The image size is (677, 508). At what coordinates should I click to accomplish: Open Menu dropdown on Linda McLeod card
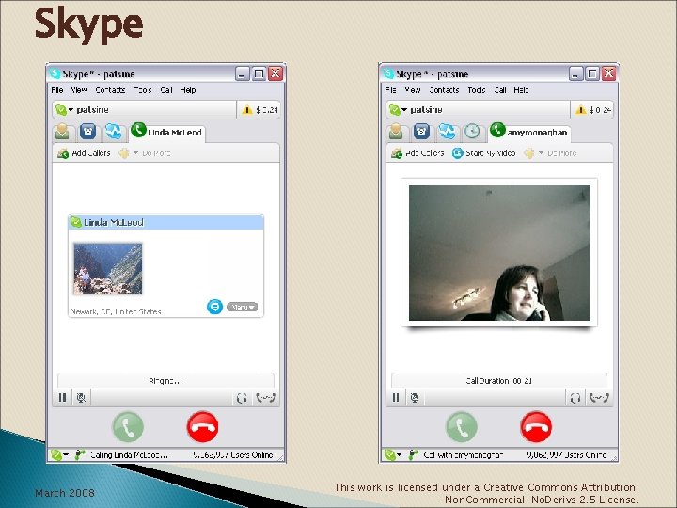(242, 307)
